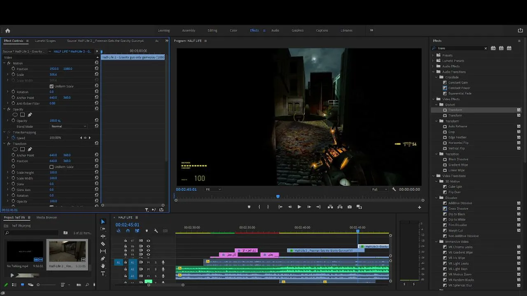This screenshot has width=527, height=296.
Task: Switch Project panel to list view
Action: 14,285
